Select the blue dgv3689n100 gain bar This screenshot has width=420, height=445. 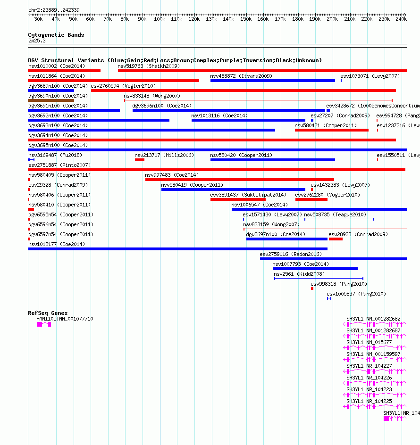point(51,91)
